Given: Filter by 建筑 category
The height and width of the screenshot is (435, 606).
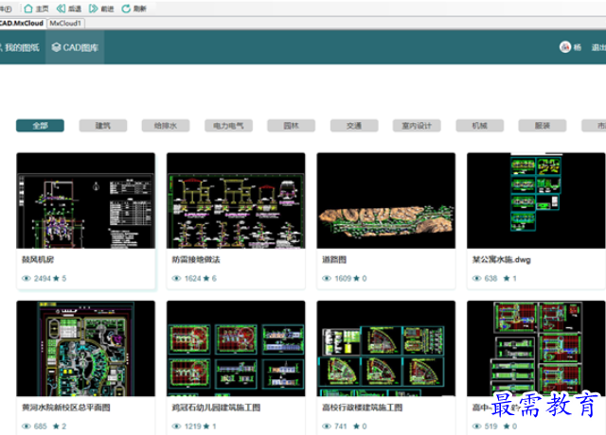Looking at the screenshot, I should coord(103,126).
